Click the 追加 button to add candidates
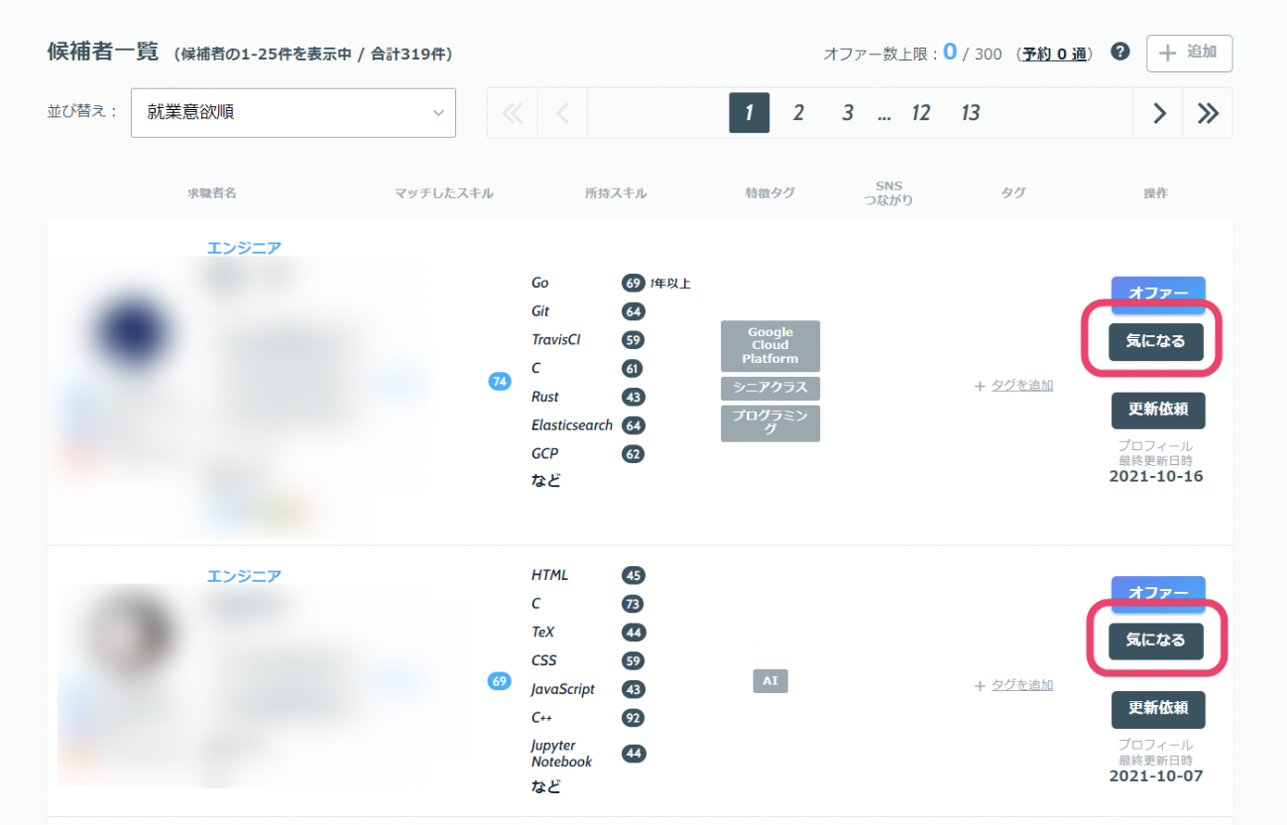This screenshot has height=825, width=1287. (x=1189, y=53)
